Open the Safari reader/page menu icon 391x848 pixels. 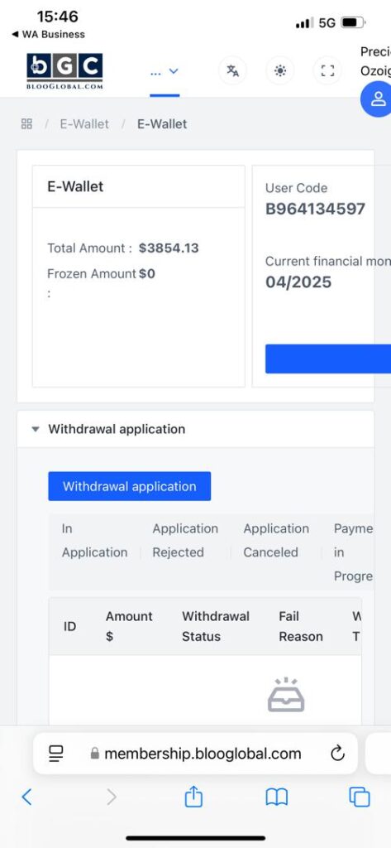[56, 754]
